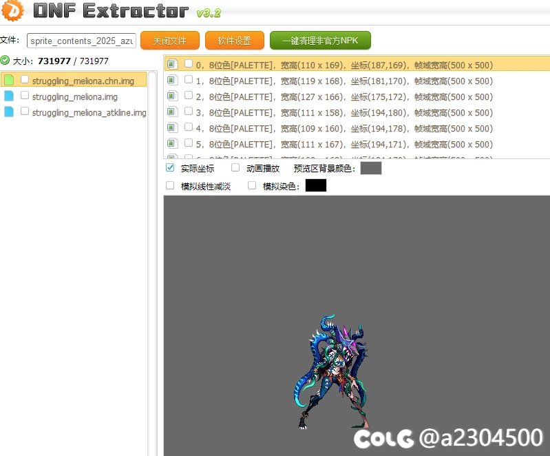Click the file list vertical scrollbar

152,263
